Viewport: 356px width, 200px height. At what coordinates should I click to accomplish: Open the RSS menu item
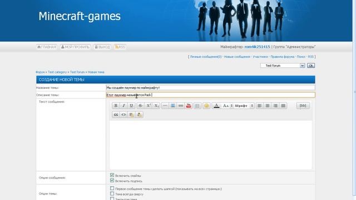pyautogui.click(x=120, y=47)
